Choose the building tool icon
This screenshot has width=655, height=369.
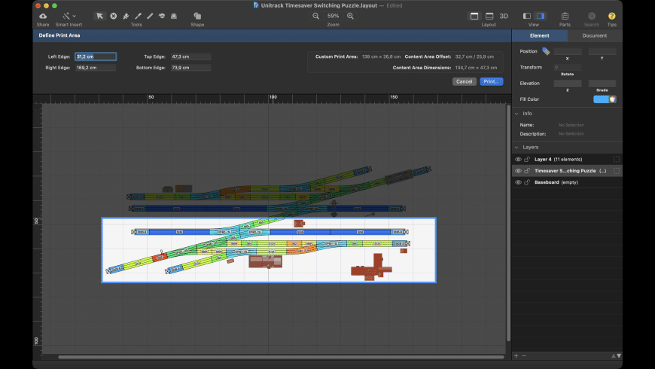coord(174,16)
